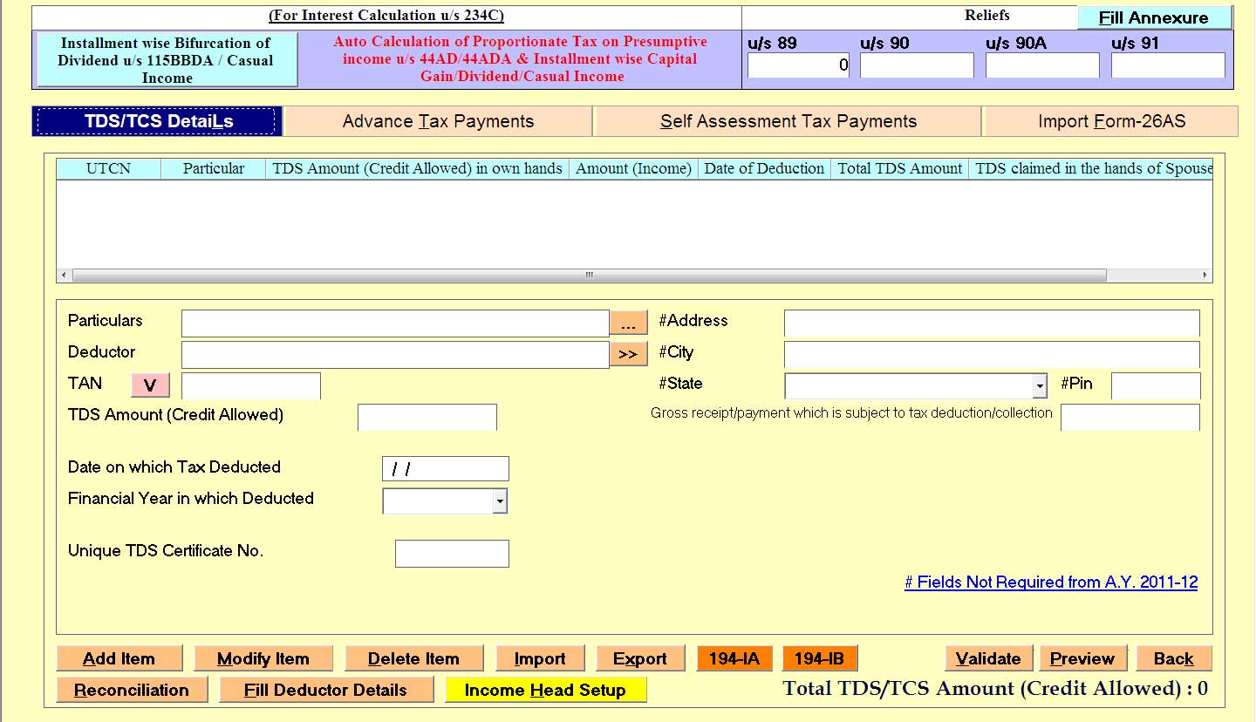Image resolution: width=1256 pixels, height=722 pixels.
Task: Open the State dropdown list
Action: pos(1039,385)
